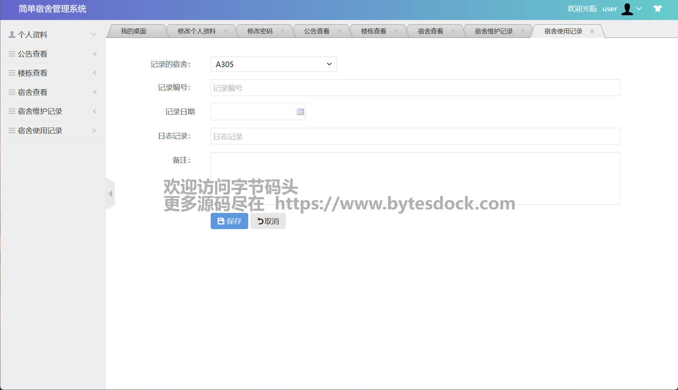Screen dimensions: 678x390
Task: Collapse sidebar with the left arrow handle
Action: click(x=110, y=194)
